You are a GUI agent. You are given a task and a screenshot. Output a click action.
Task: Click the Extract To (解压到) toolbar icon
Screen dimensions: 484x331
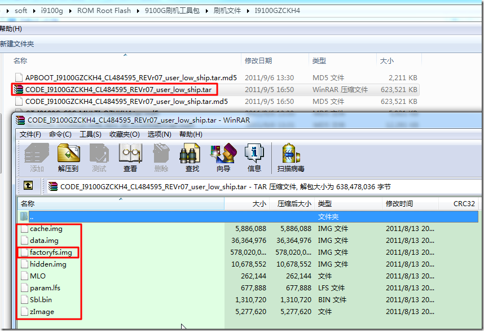68,153
